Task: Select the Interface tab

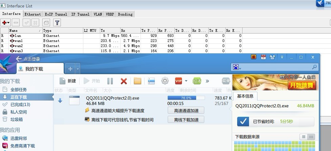Action: tap(12, 14)
